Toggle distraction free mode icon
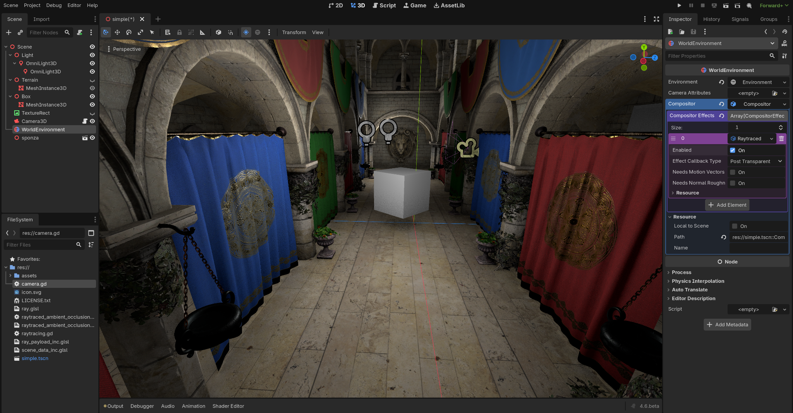Image resolution: width=793 pixels, height=413 pixels. (x=657, y=19)
